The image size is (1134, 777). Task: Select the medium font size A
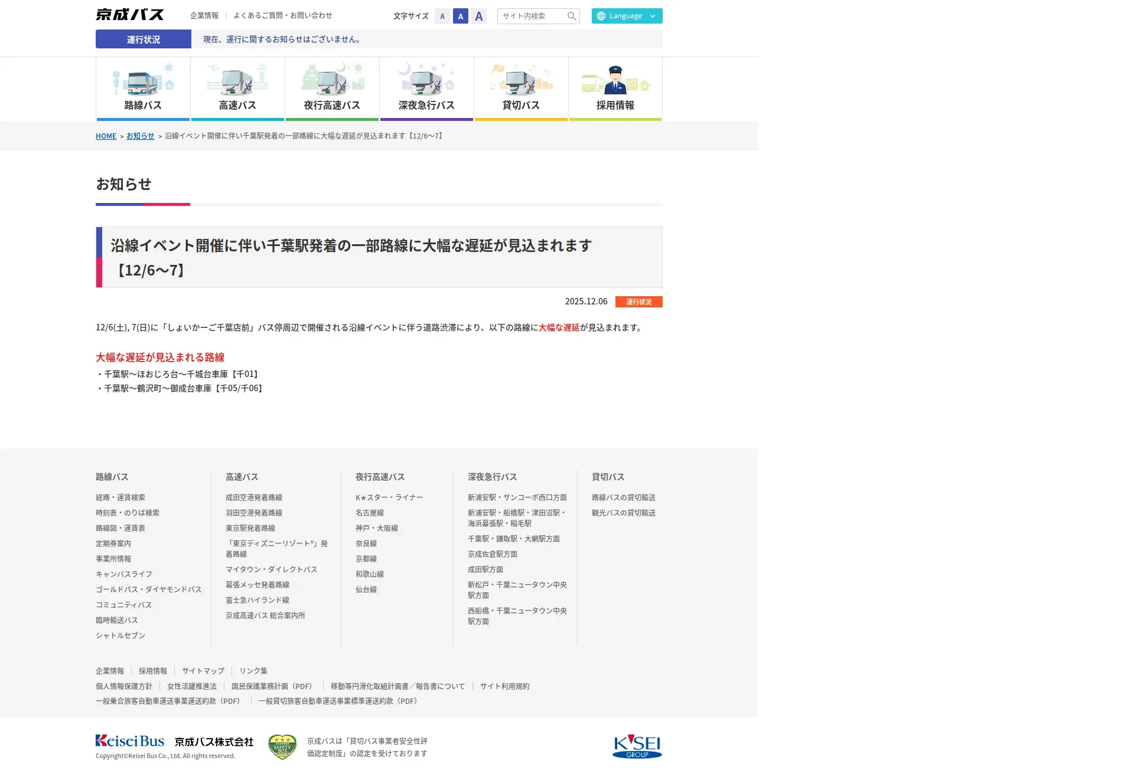(x=461, y=16)
